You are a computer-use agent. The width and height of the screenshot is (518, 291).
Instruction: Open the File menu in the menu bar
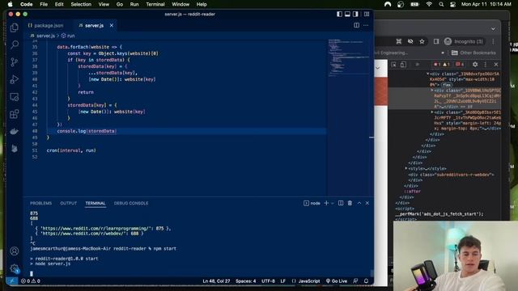[x=44, y=4]
